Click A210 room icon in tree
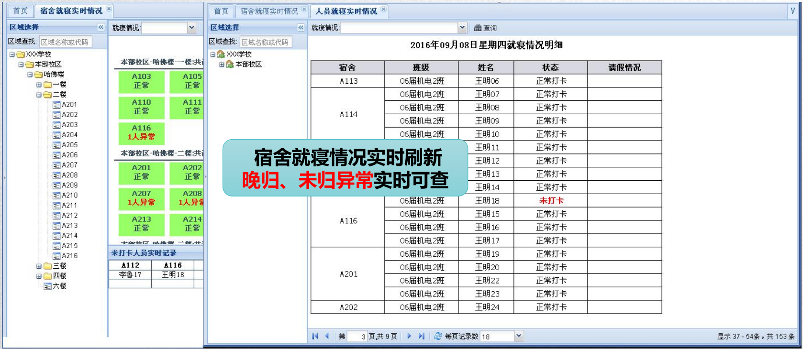The height and width of the screenshot is (349, 803). pos(56,196)
